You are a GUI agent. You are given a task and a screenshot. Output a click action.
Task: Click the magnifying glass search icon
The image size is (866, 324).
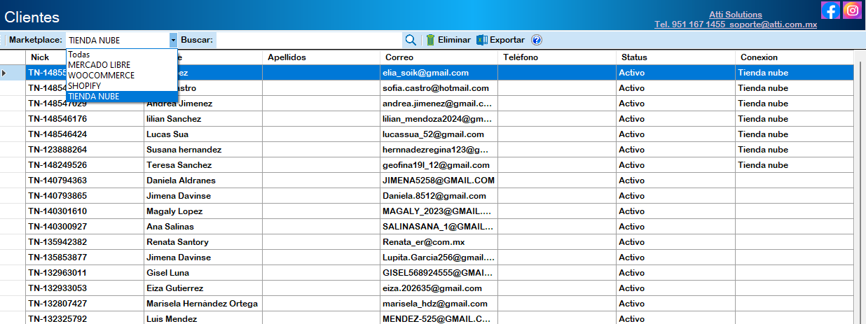pos(411,40)
